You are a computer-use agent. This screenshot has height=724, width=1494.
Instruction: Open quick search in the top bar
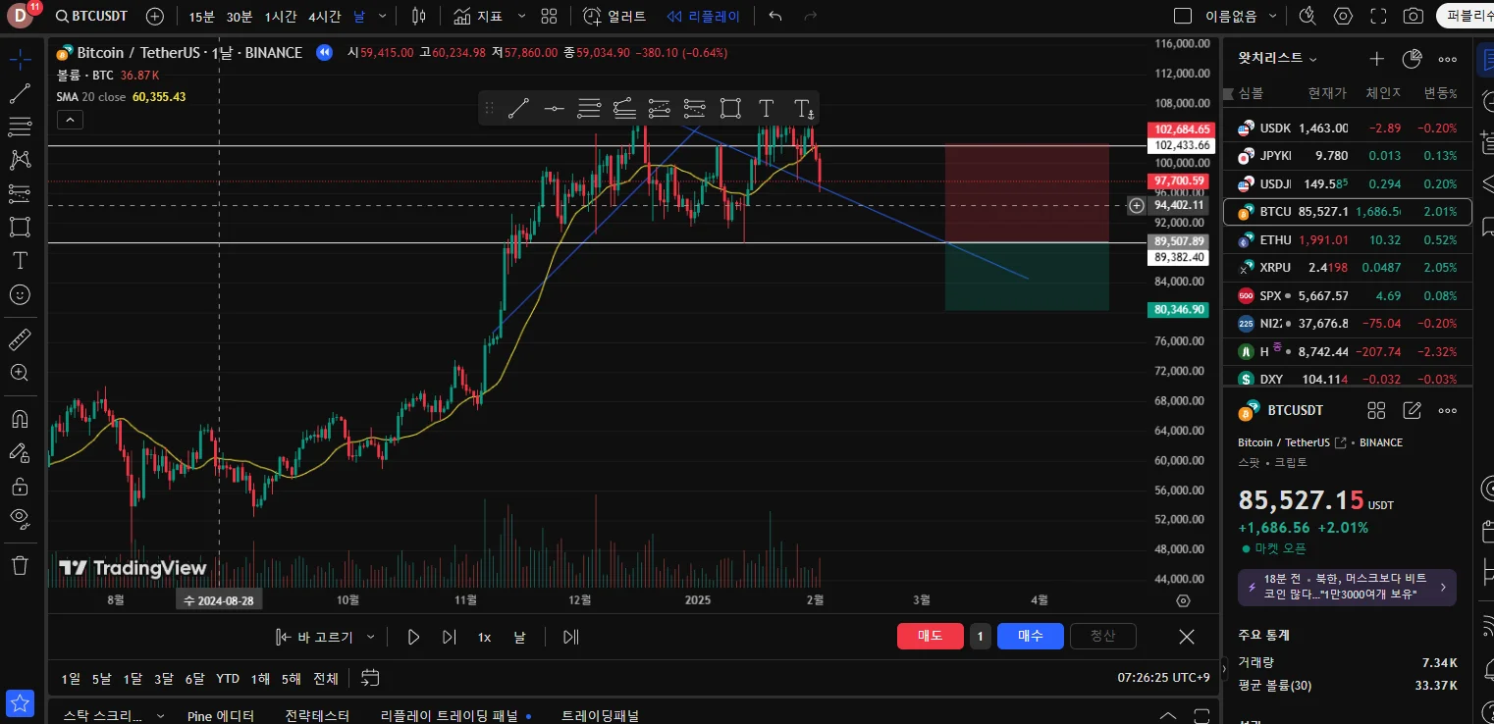click(1307, 17)
